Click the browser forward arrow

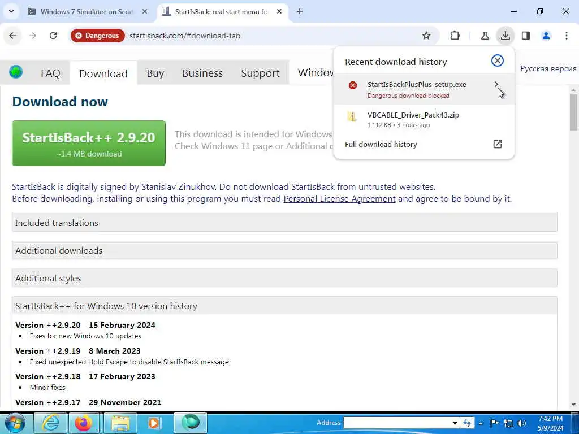pyautogui.click(x=33, y=36)
